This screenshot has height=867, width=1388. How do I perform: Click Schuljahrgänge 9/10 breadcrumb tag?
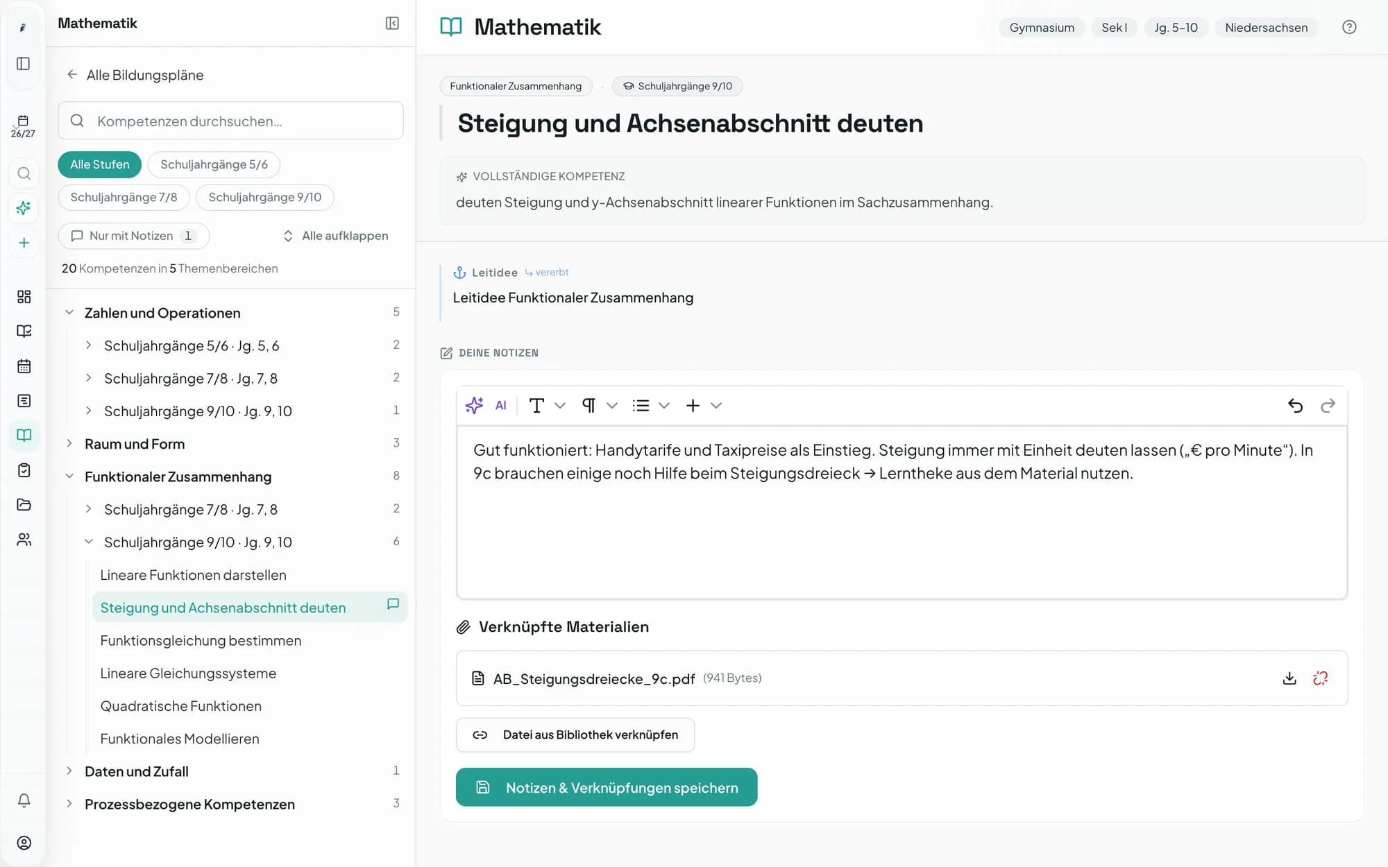click(677, 86)
